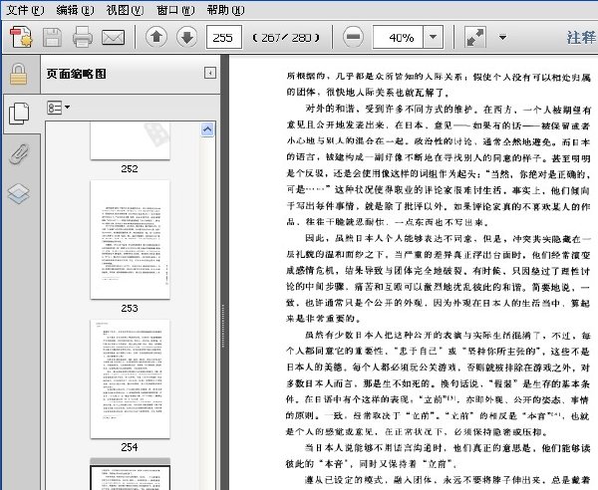Viewport: 598px width, 490px height.
Task: Click the fit page expand arrows icon
Action: [x=474, y=37]
